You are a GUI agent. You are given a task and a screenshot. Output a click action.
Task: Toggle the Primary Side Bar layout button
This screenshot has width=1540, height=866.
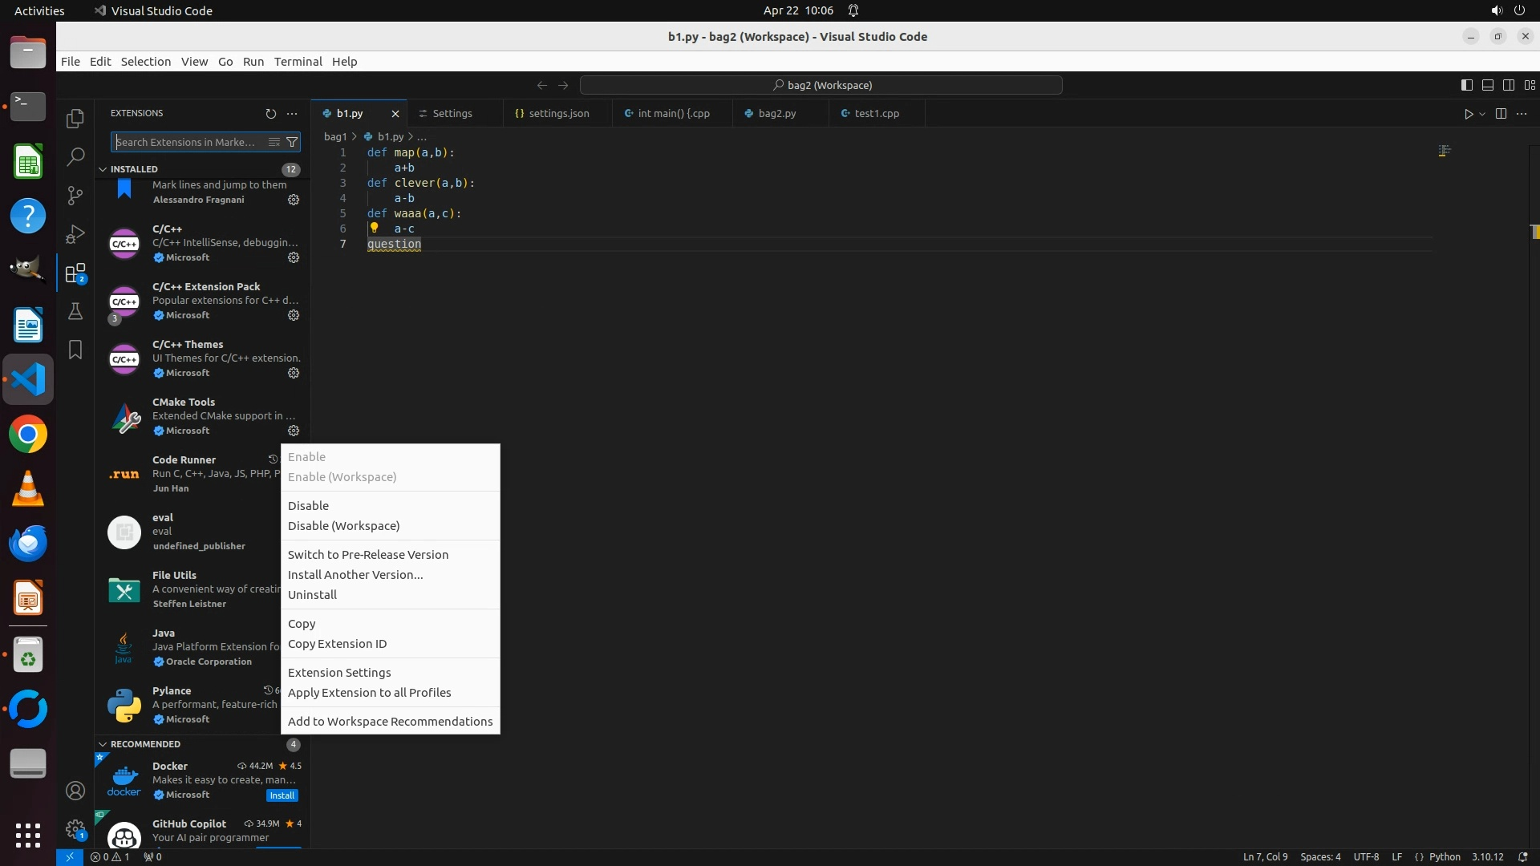[x=1466, y=85]
